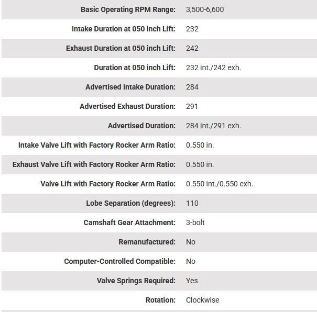Viewport: 317px width, 312px height.
Task: Click the Exhaust Valve Lift with Factory Rocker label
Action: tap(94, 164)
